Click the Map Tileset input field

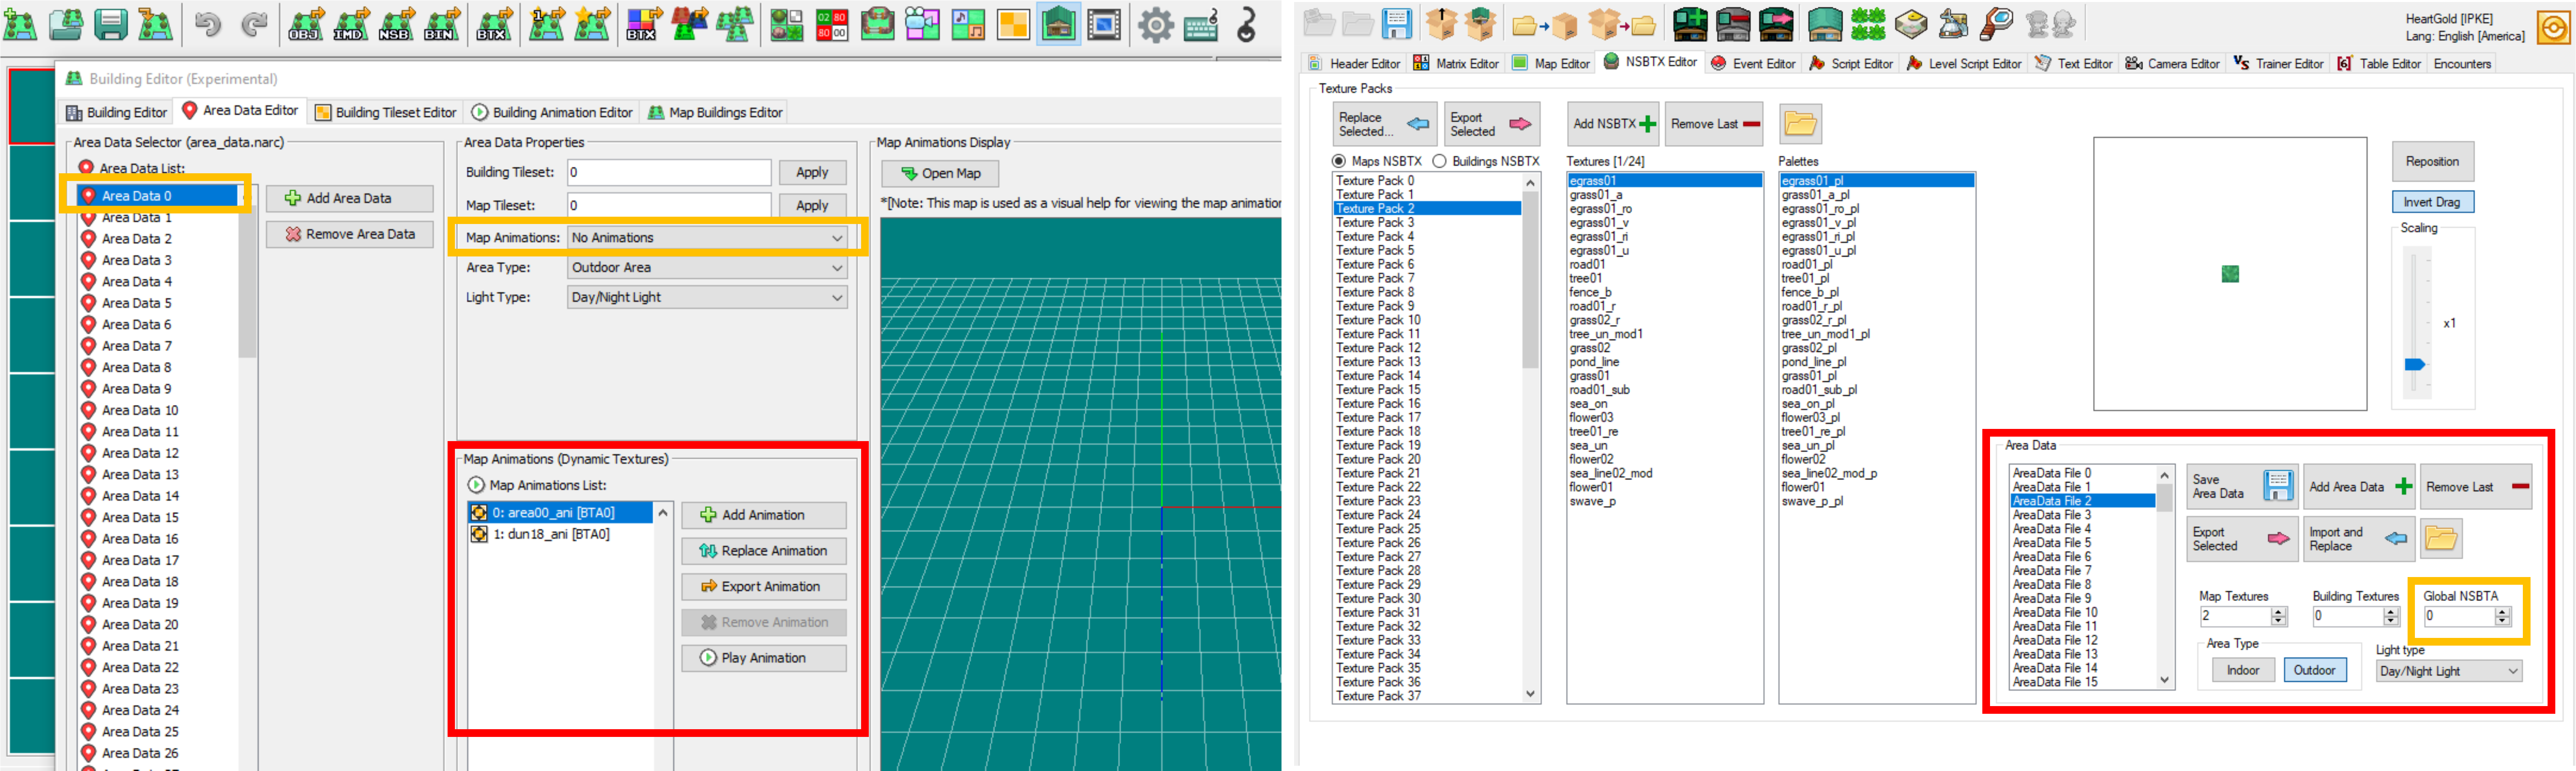[x=669, y=206]
